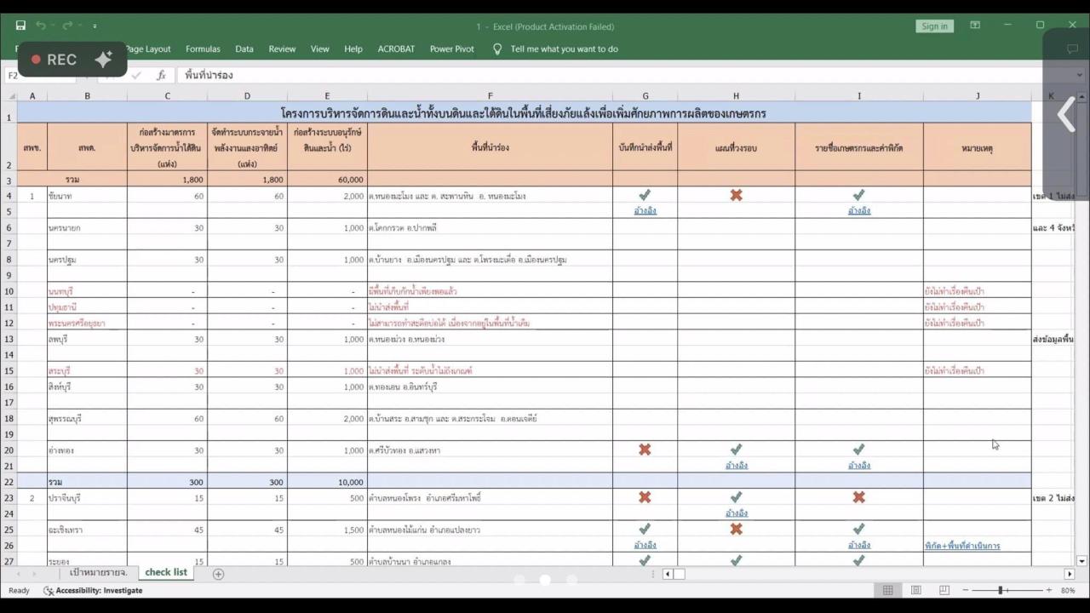Click the zoom in plus icon
This screenshot has width=1090, height=613.
pyautogui.click(x=1048, y=590)
